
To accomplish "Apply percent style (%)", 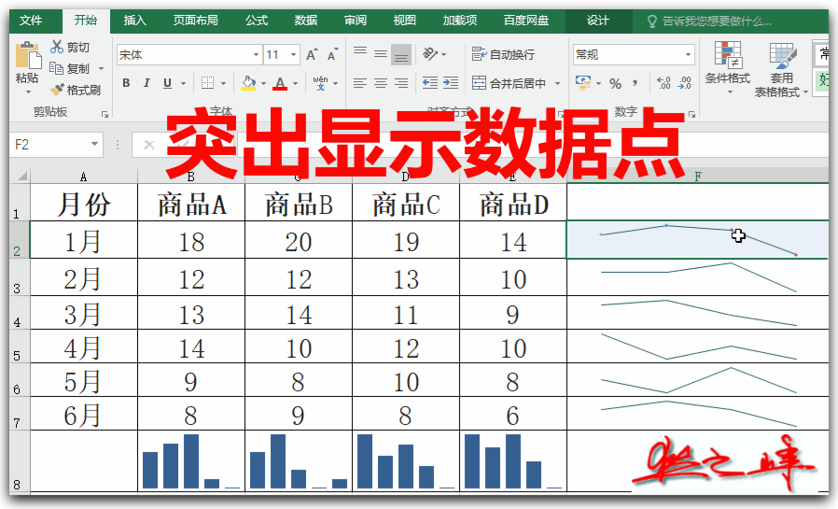I will click(x=616, y=83).
